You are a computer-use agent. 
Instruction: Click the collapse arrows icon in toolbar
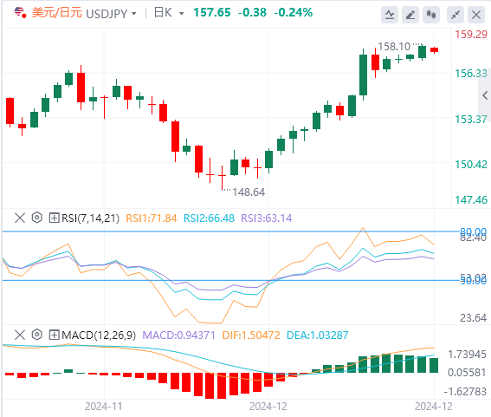tap(455, 15)
